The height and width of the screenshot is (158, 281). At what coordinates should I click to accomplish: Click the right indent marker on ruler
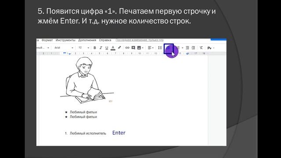pos(187,54)
